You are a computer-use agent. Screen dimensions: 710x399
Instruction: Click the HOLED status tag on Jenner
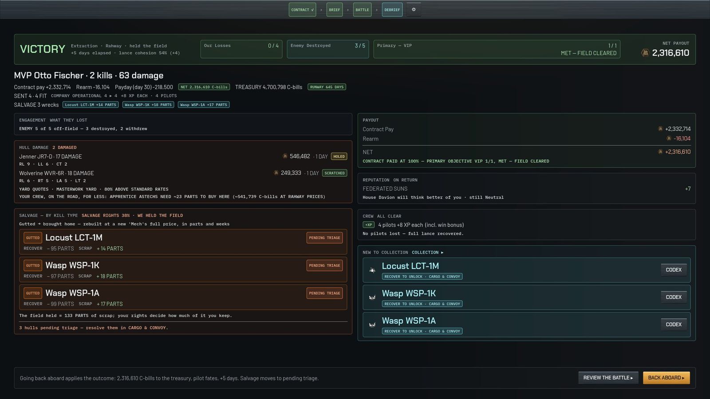pyautogui.click(x=339, y=156)
